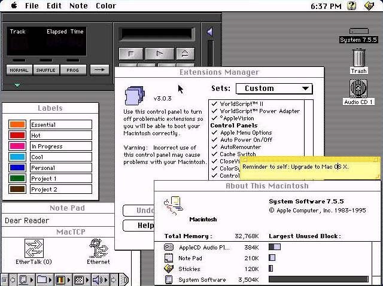Open the Note menu
383x286 pixels.
(x=78, y=5)
